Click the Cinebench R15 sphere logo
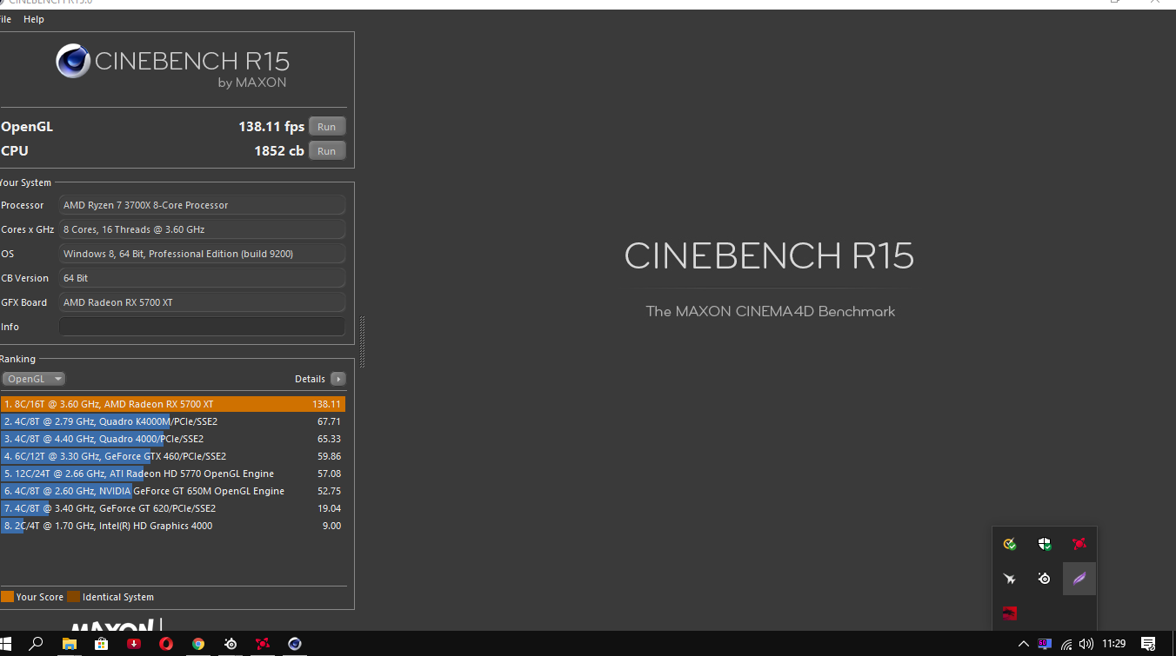This screenshot has width=1176, height=656. [73, 62]
